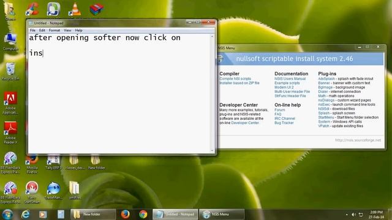Click the IRC Channel link

[x=285, y=119]
